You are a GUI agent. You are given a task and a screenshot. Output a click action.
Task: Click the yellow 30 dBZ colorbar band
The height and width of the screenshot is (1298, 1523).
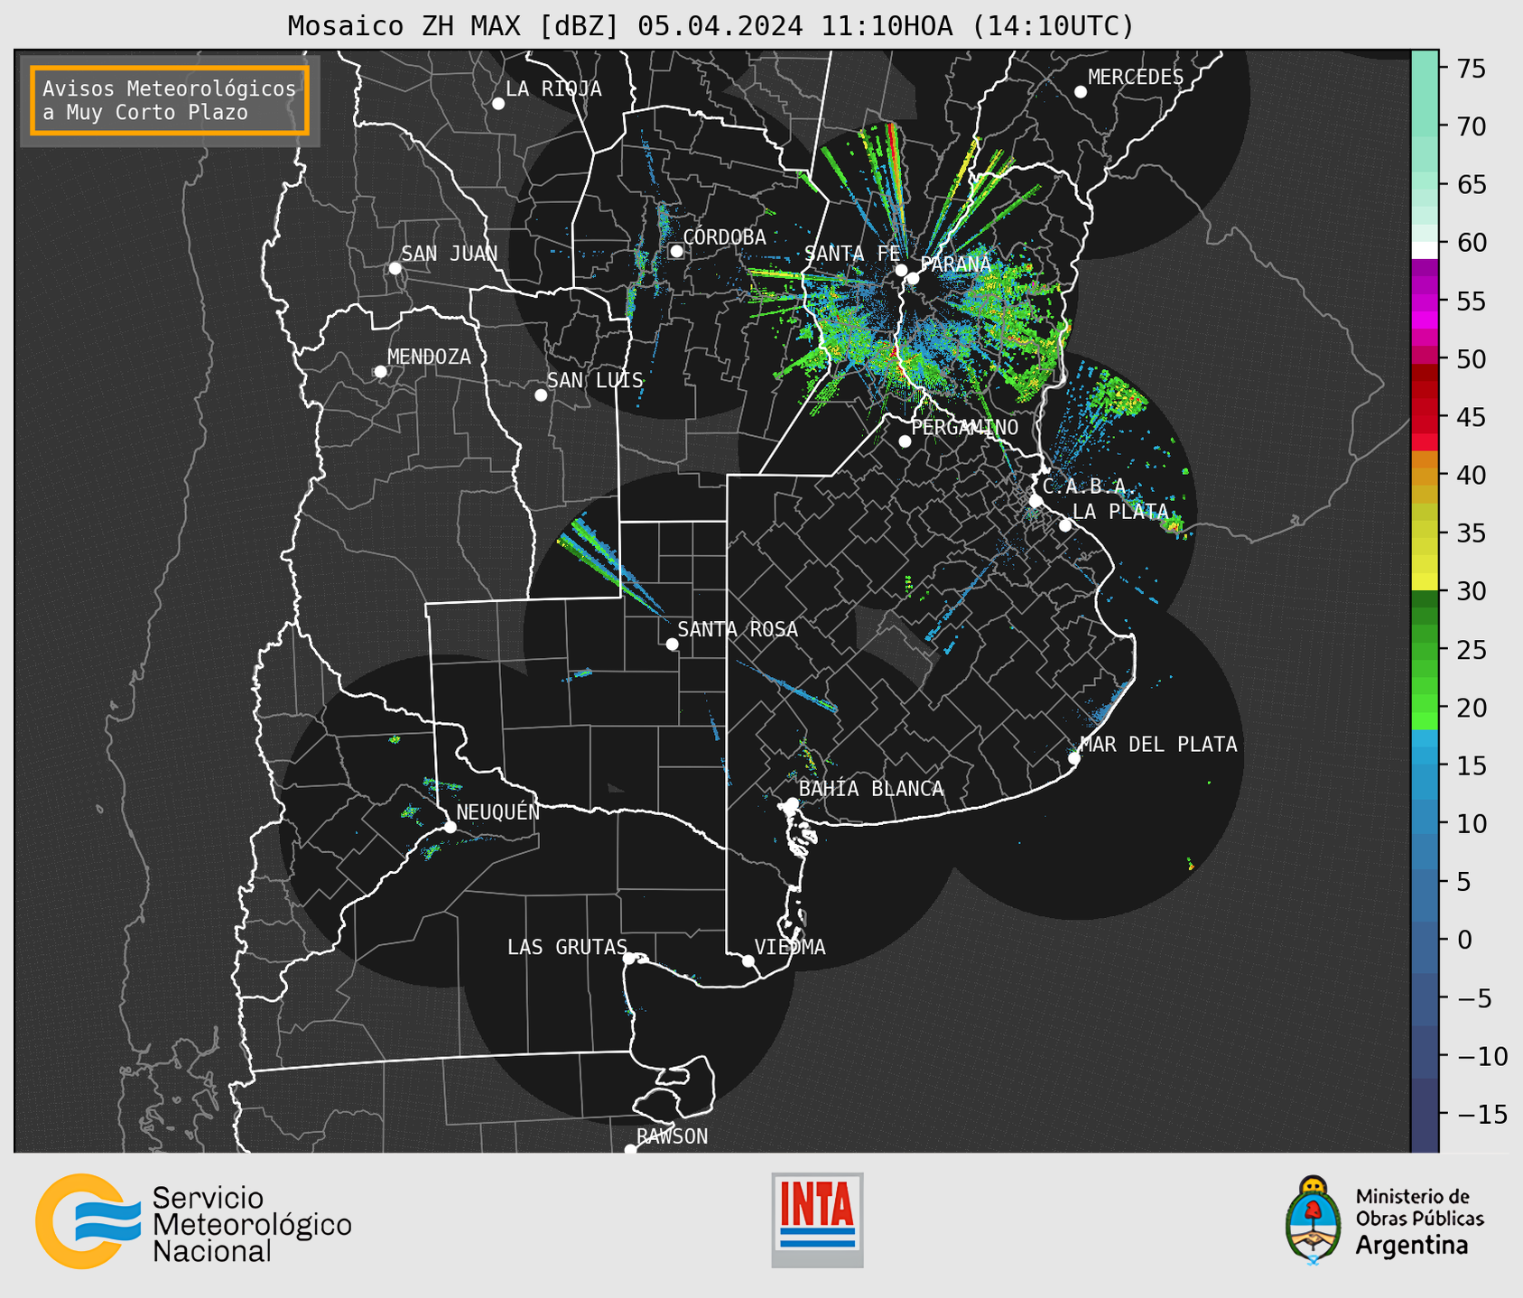(x=1425, y=582)
